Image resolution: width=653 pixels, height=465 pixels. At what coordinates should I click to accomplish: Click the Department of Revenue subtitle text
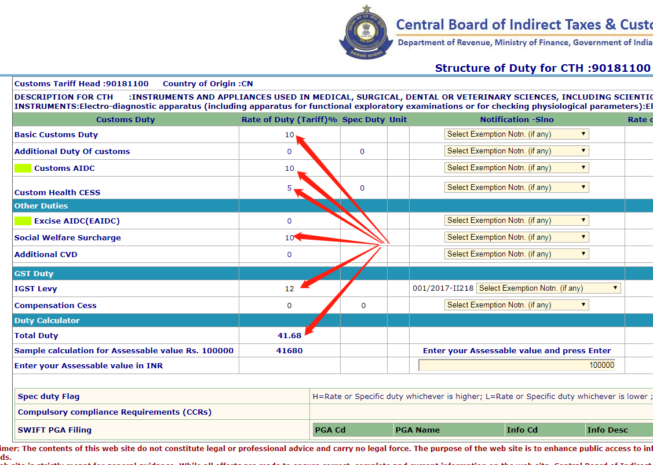pyautogui.click(x=525, y=42)
